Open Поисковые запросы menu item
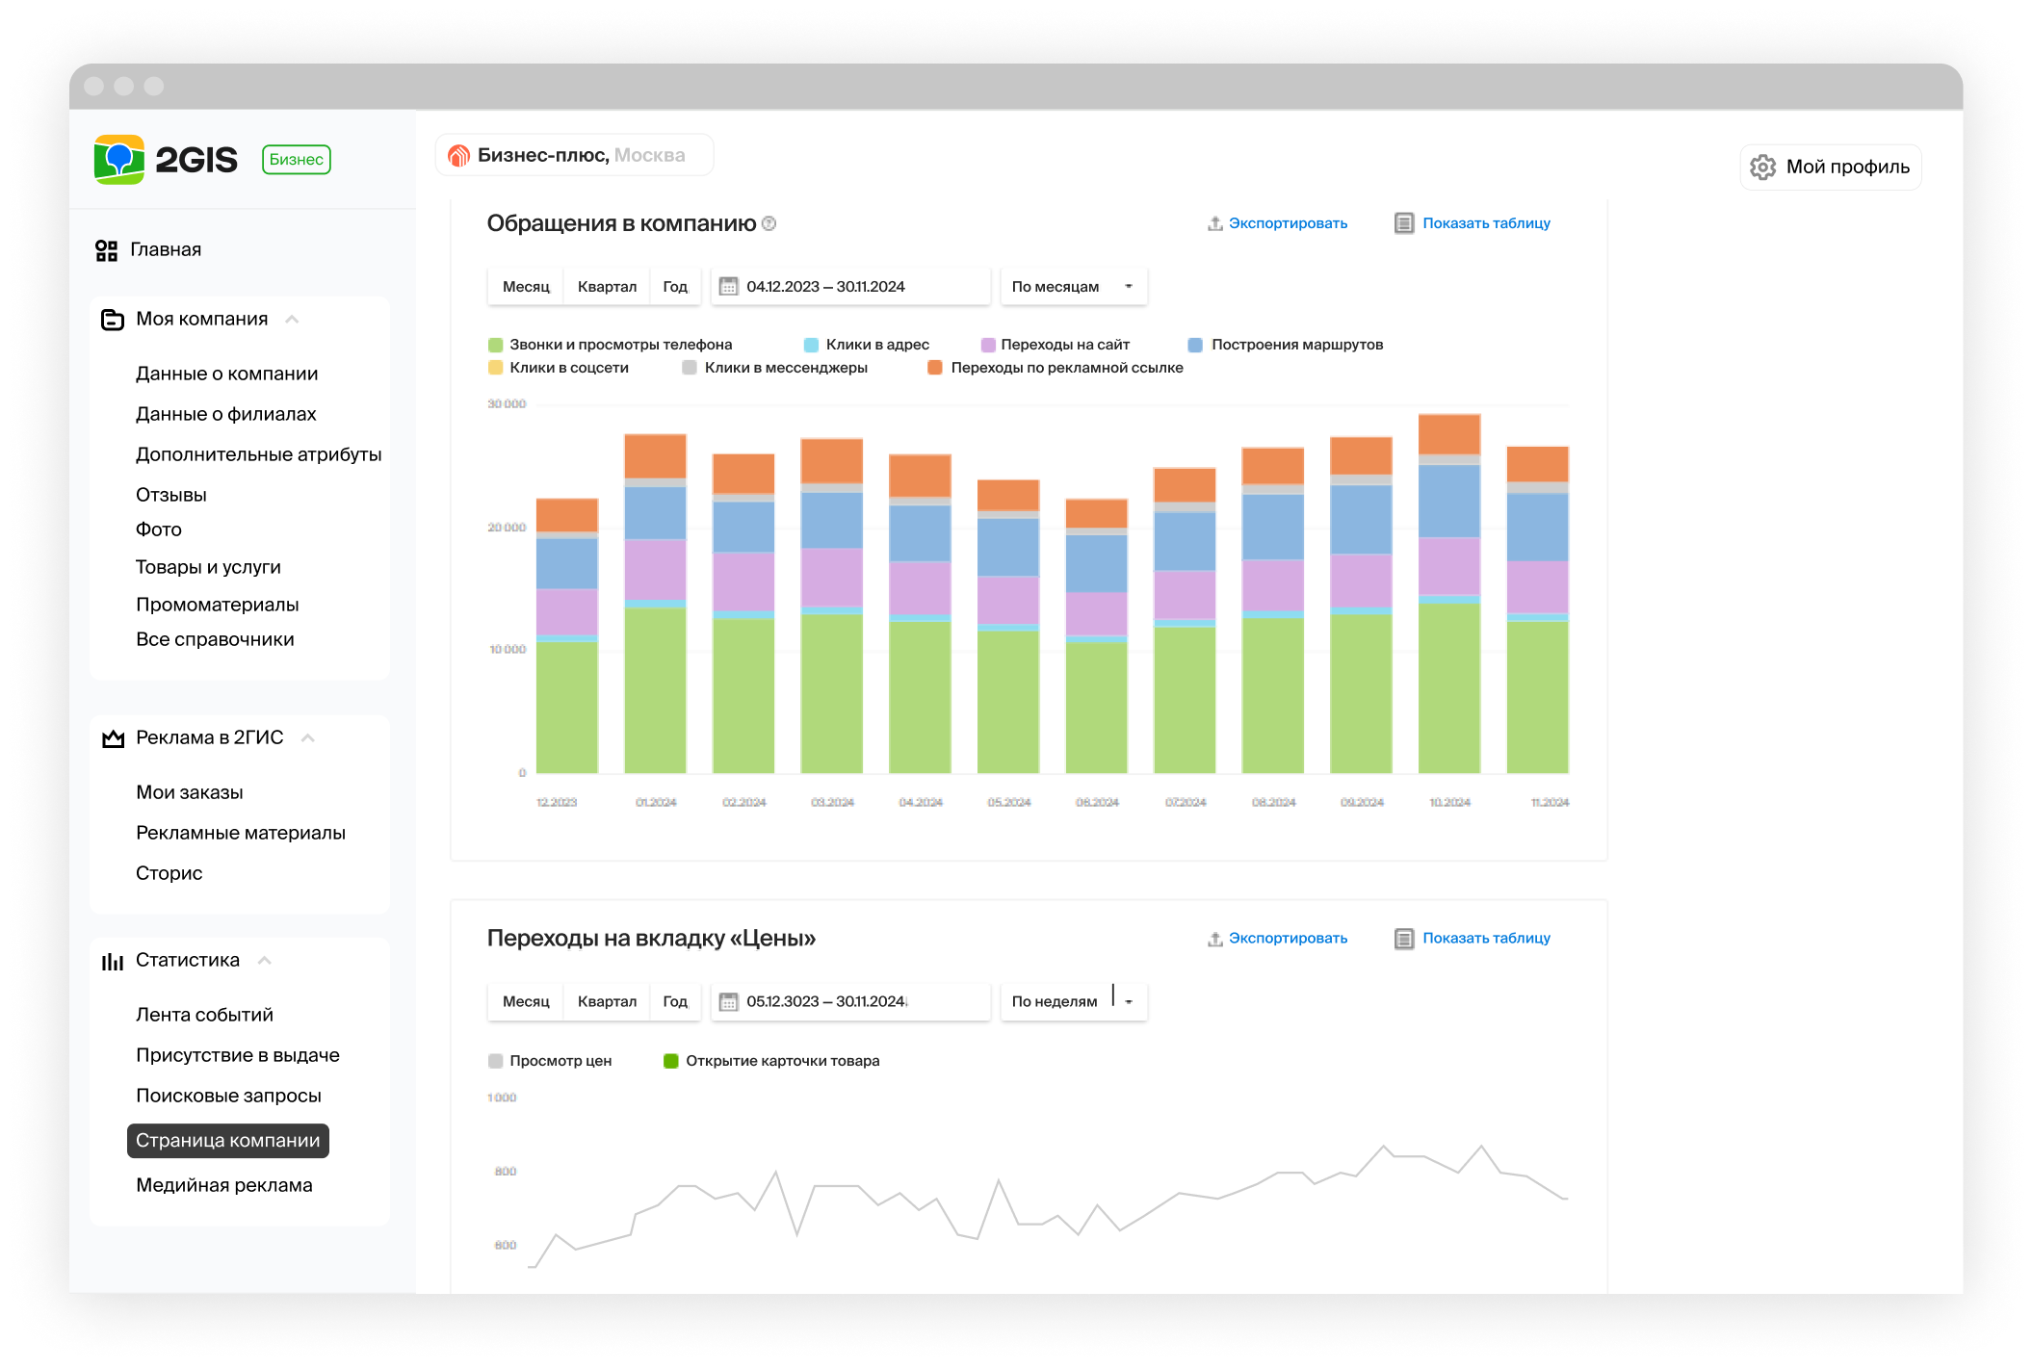The width and height of the screenshot is (2033, 1369). [229, 1097]
